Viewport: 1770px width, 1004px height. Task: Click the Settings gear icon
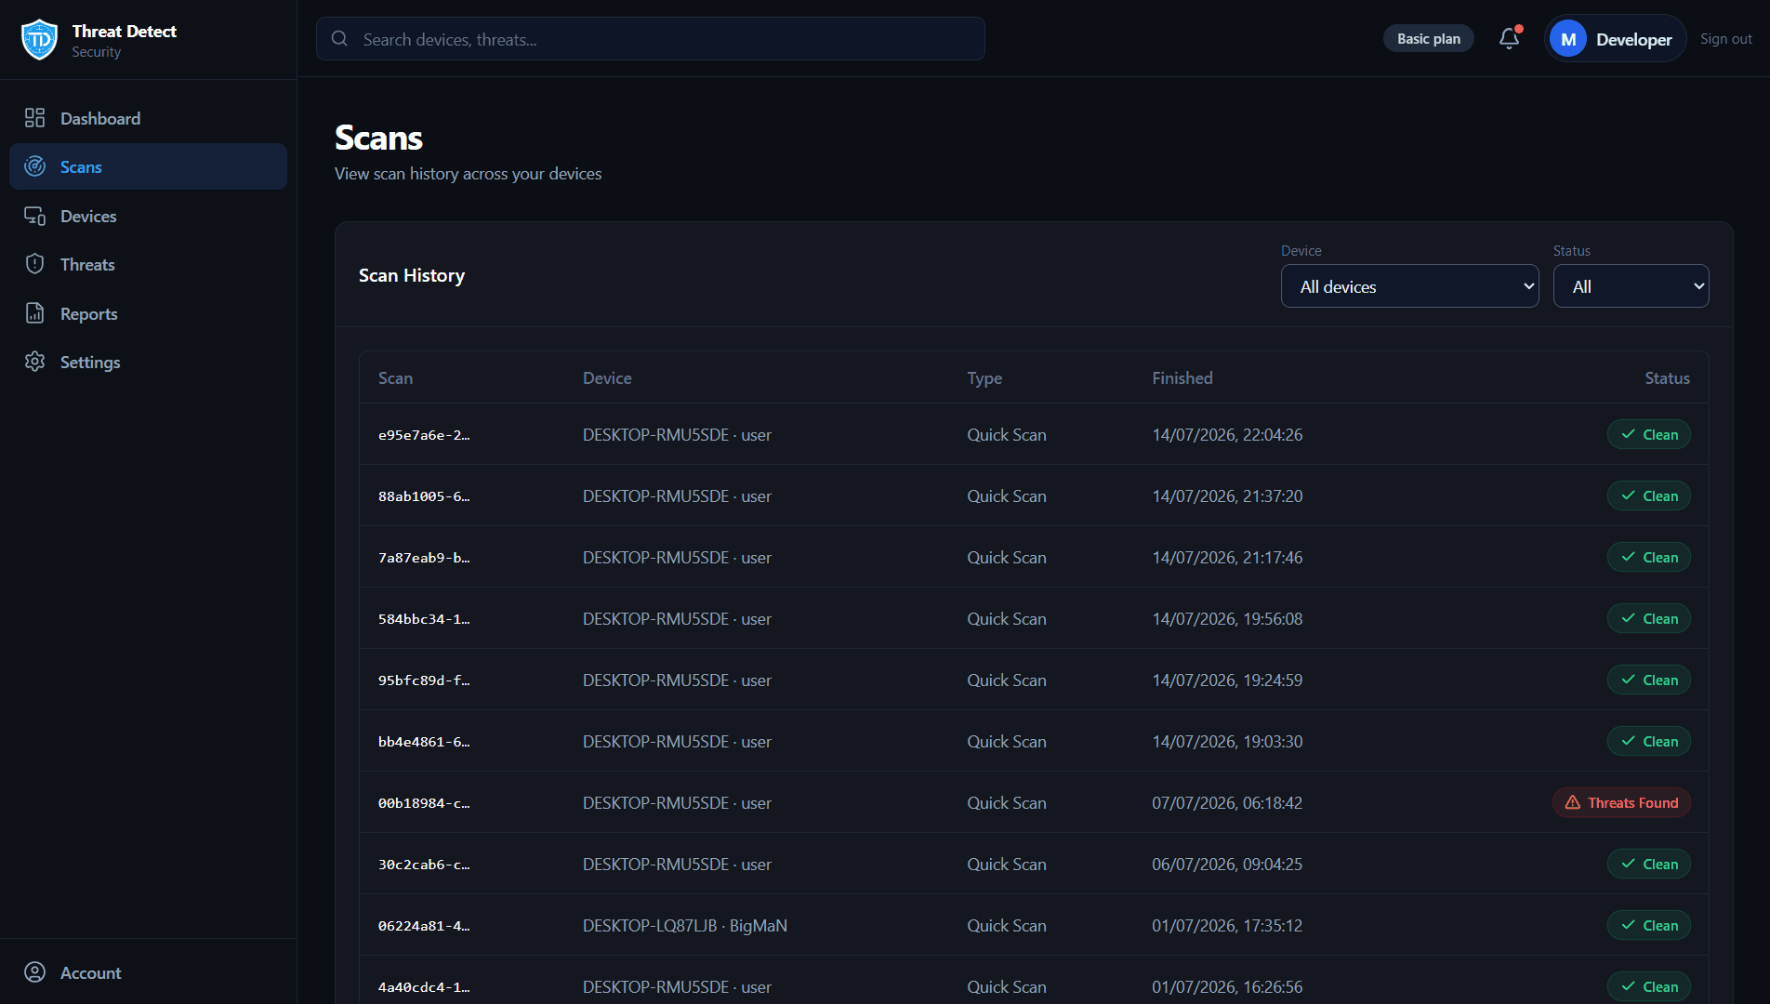(34, 362)
